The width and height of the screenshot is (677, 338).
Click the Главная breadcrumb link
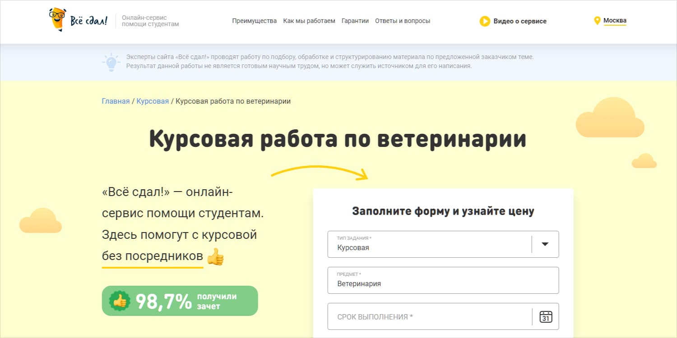(116, 101)
